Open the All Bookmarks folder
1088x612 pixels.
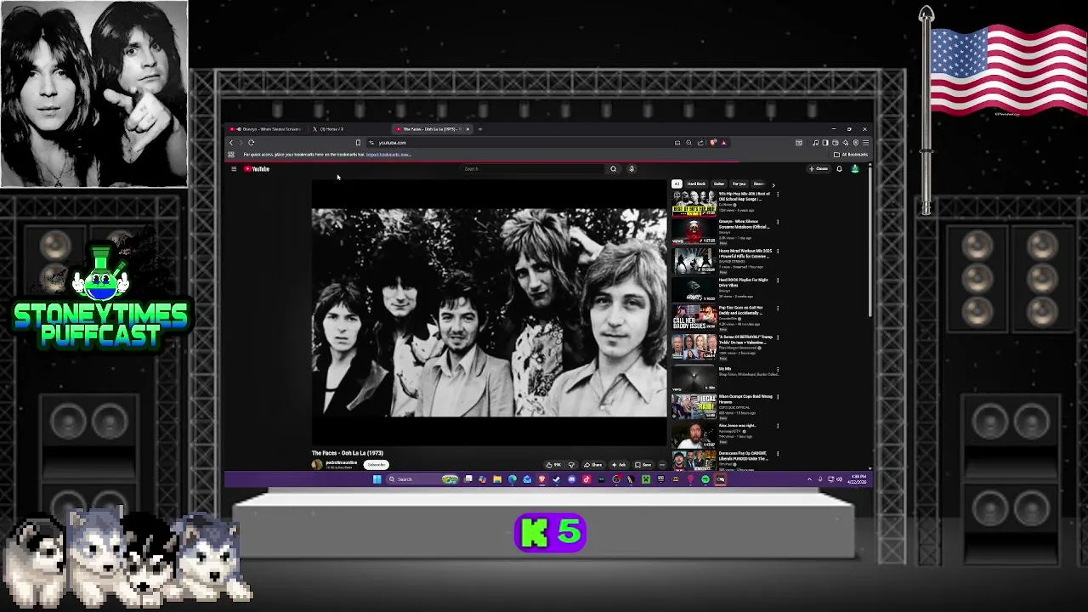tap(851, 155)
